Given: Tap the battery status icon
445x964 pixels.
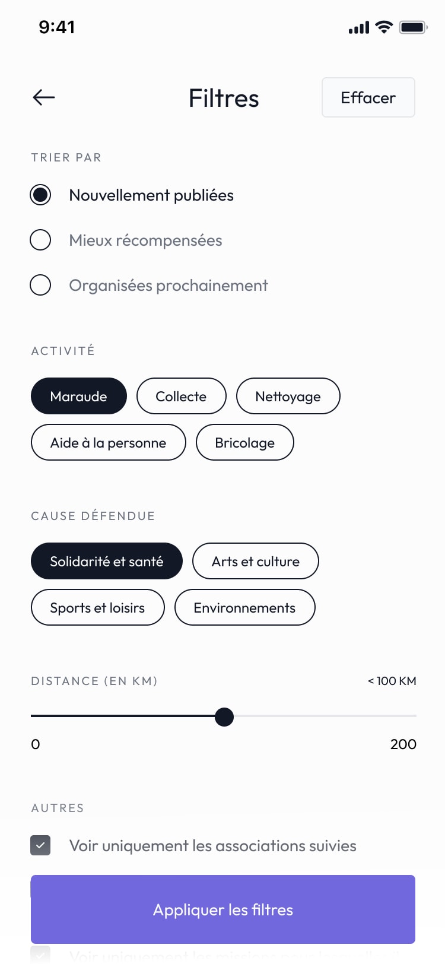Looking at the screenshot, I should pyautogui.click(x=414, y=27).
